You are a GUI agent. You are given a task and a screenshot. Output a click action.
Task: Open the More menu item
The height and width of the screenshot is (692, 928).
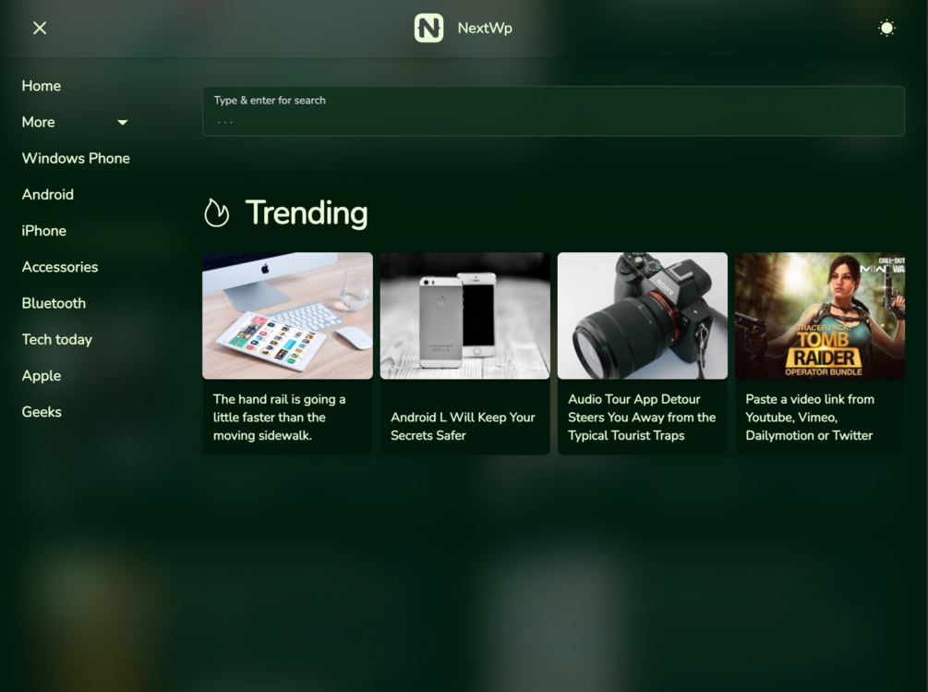(x=39, y=122)
